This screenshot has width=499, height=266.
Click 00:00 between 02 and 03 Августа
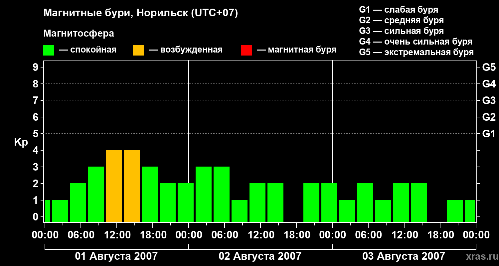[332, 235]
